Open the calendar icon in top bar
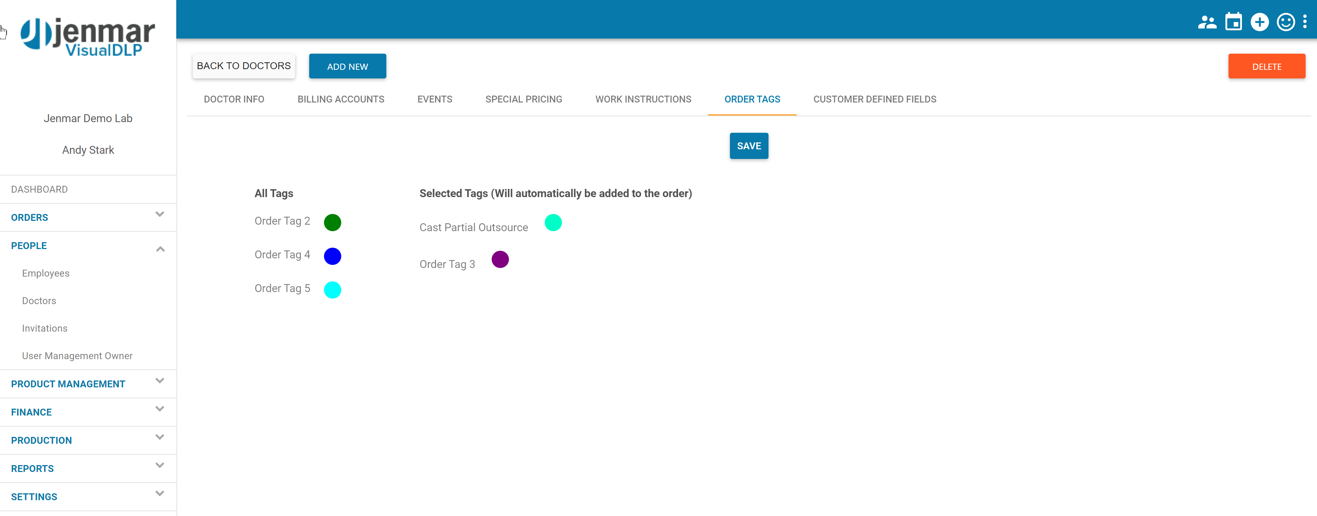 coord(1233,22)
